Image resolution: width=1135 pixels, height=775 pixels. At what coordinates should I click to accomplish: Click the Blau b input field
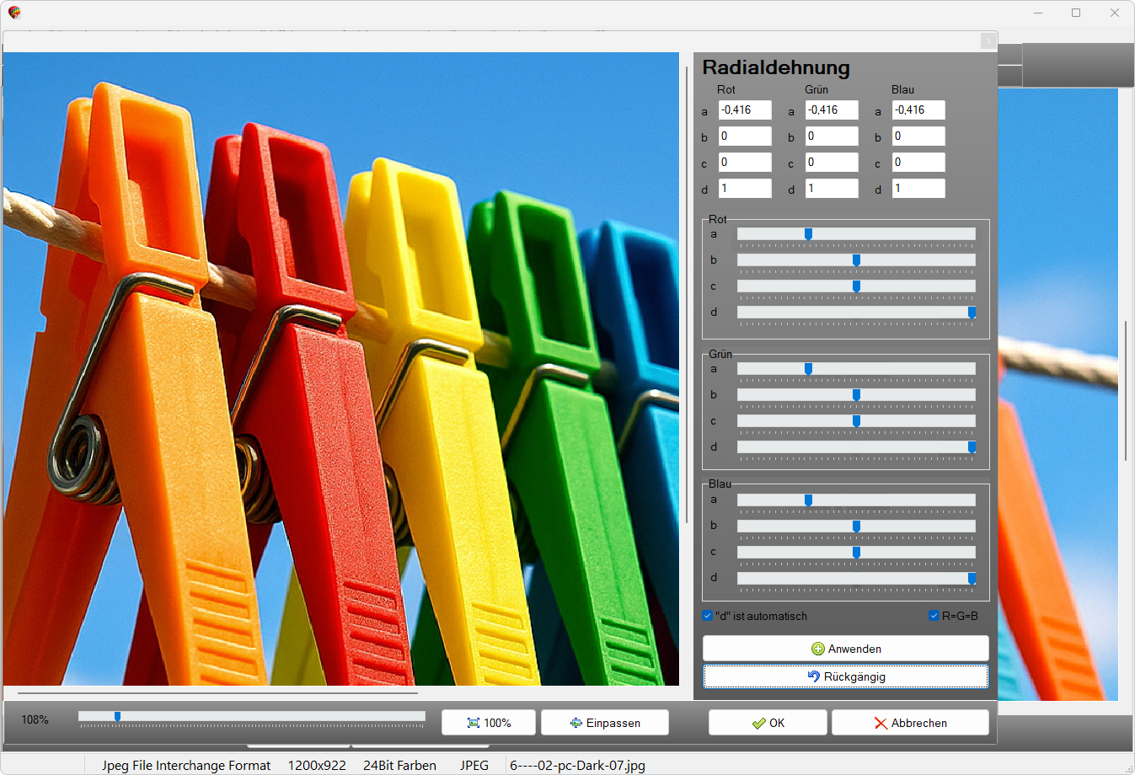tap(918, 136)
